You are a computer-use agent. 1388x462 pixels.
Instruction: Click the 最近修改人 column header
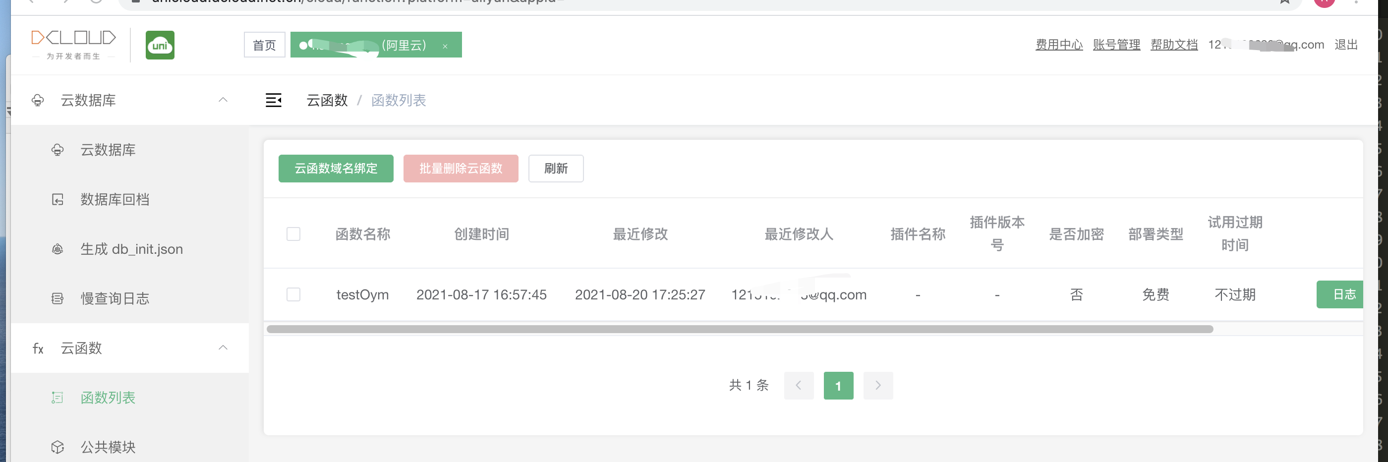click(799, 234)
